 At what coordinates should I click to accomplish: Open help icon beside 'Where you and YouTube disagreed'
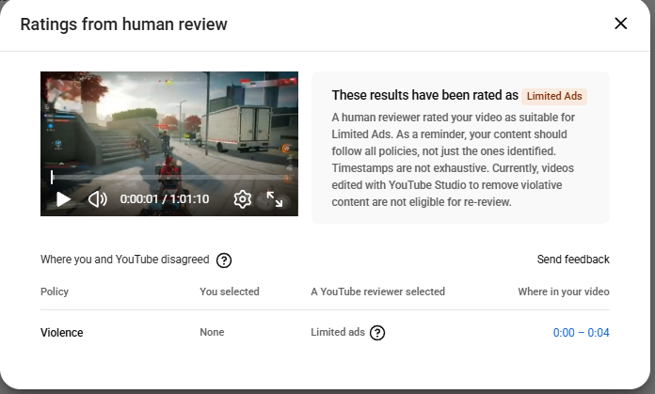coord(224,260)
